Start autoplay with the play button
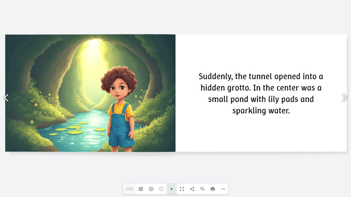Image resolution: width=351 pixels, height=197 pixels. click(172, 189)
